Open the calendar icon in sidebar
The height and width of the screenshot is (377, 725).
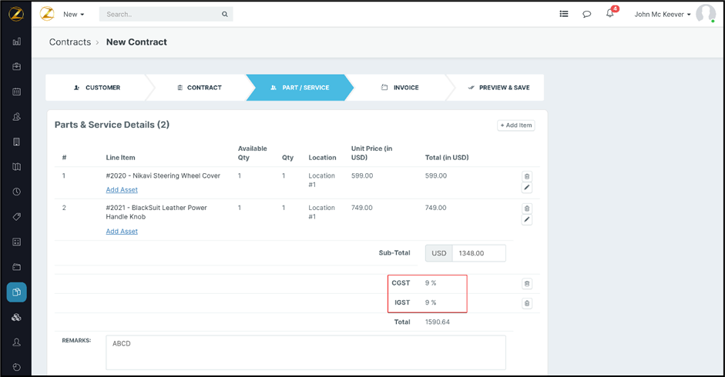[x=17, y=92]
